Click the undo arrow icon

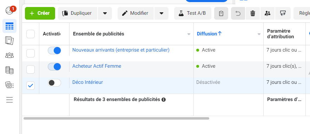[x=238, y=13]
